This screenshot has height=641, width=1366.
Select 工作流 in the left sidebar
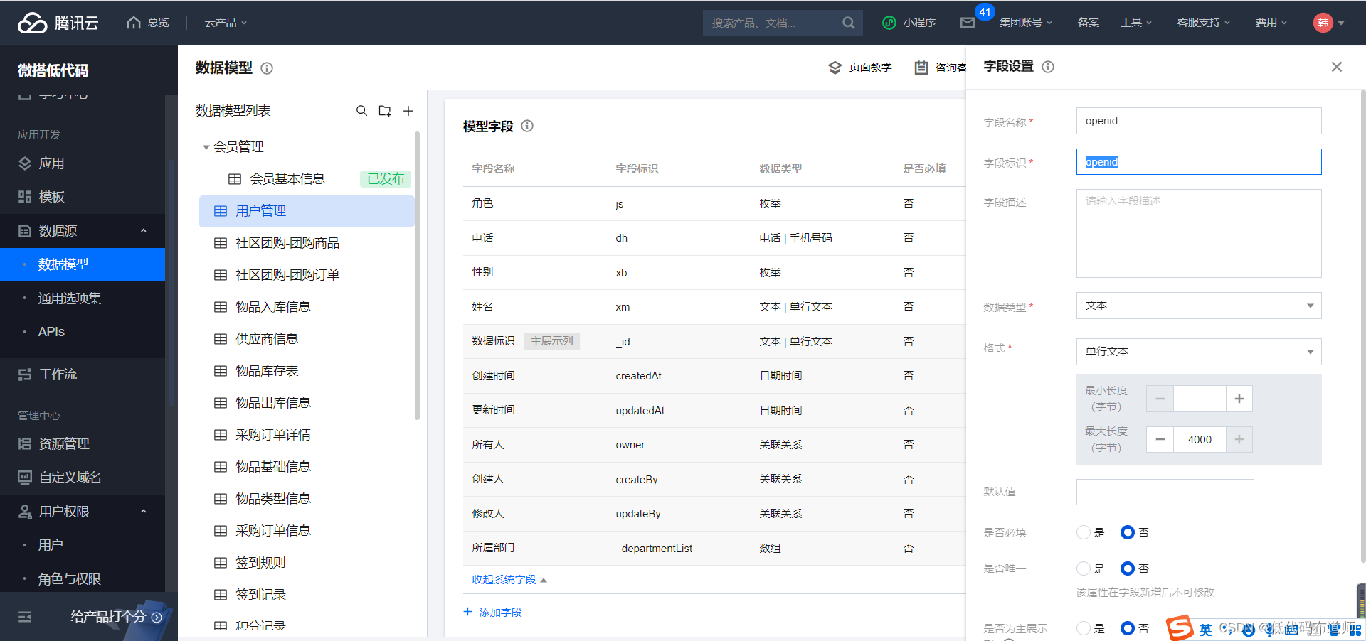pos(55,375)
